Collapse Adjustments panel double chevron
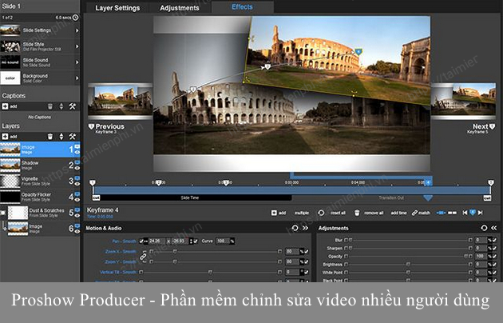This screenshot has width=503, height=323. pyautogui.click(x=493, y=228)
